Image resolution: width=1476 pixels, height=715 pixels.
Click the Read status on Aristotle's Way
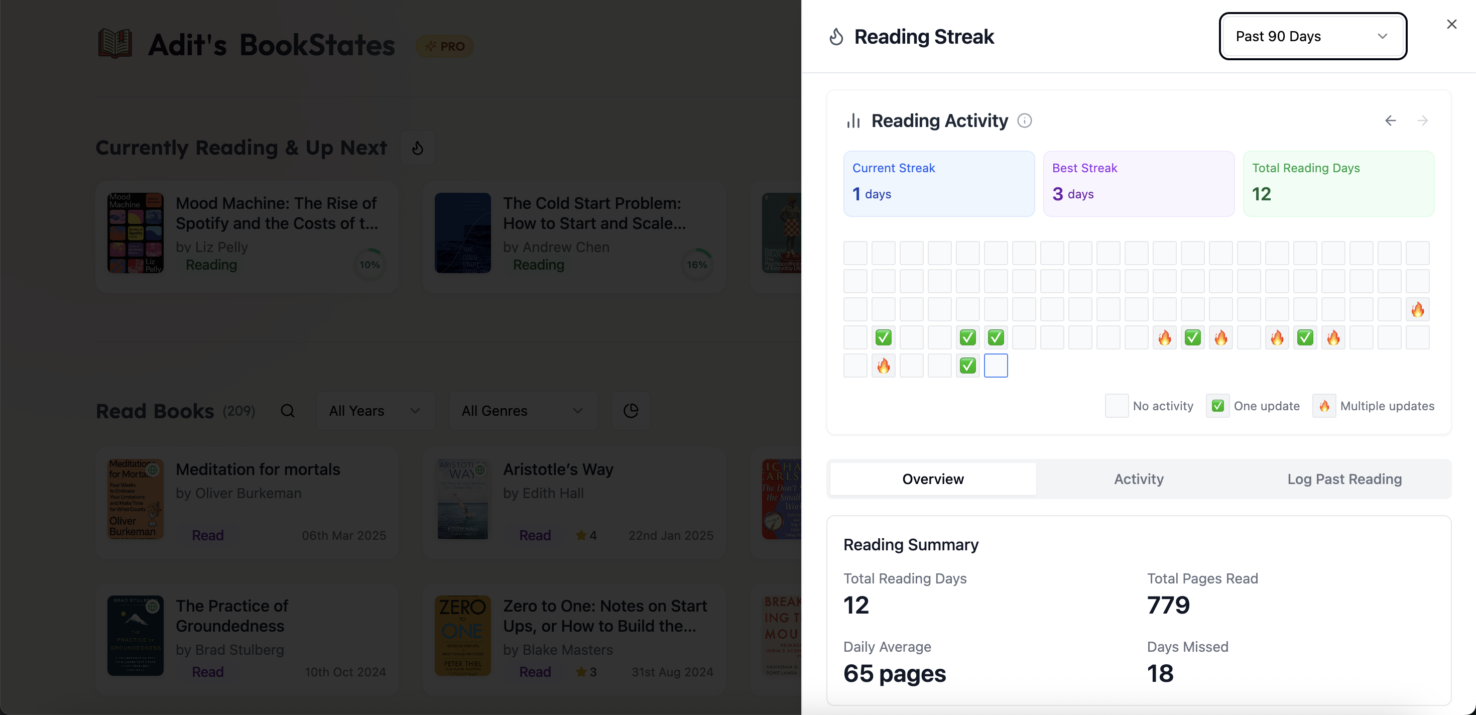coord(535,535)
